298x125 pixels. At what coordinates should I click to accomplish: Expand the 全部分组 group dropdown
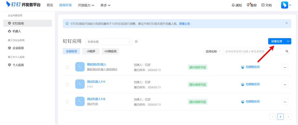click(x=108, y=42)
